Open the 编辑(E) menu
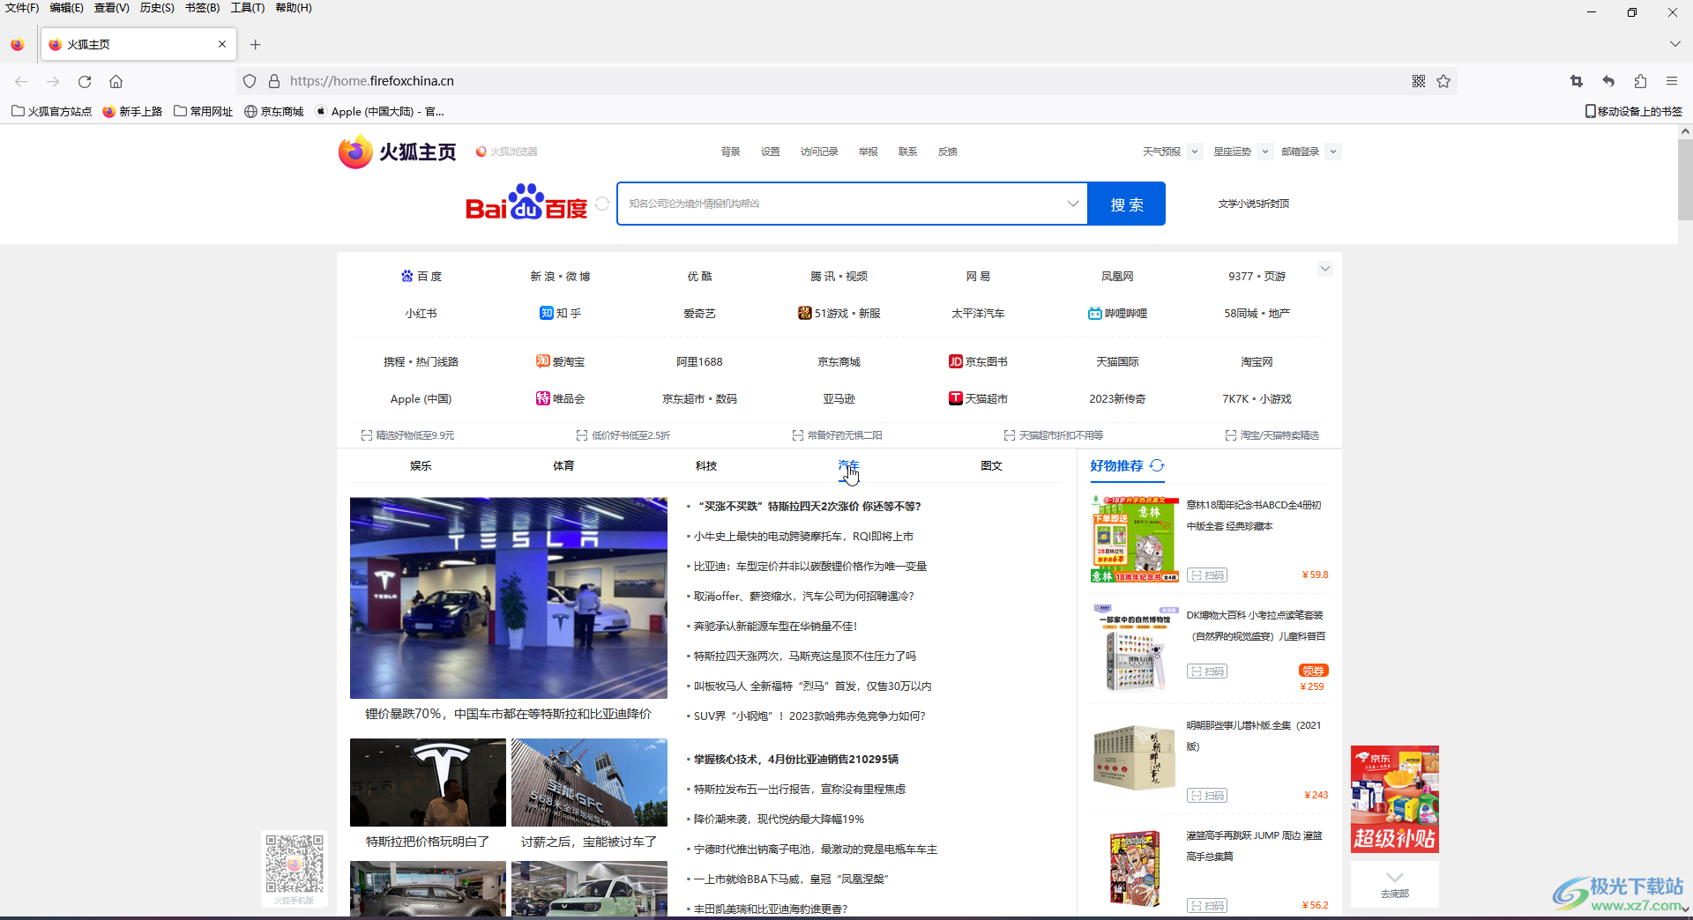Screen dimensions: 1693x920 67,8
